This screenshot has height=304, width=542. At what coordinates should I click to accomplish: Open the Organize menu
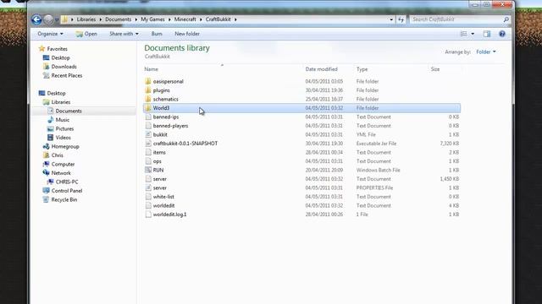click(51, 34)
